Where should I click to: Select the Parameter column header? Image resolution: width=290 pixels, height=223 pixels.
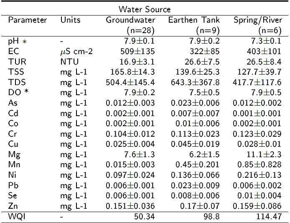(x=28, y=20)
